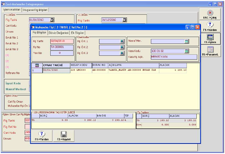Open the Masraf Mer. list picker

tap(187, 41)
